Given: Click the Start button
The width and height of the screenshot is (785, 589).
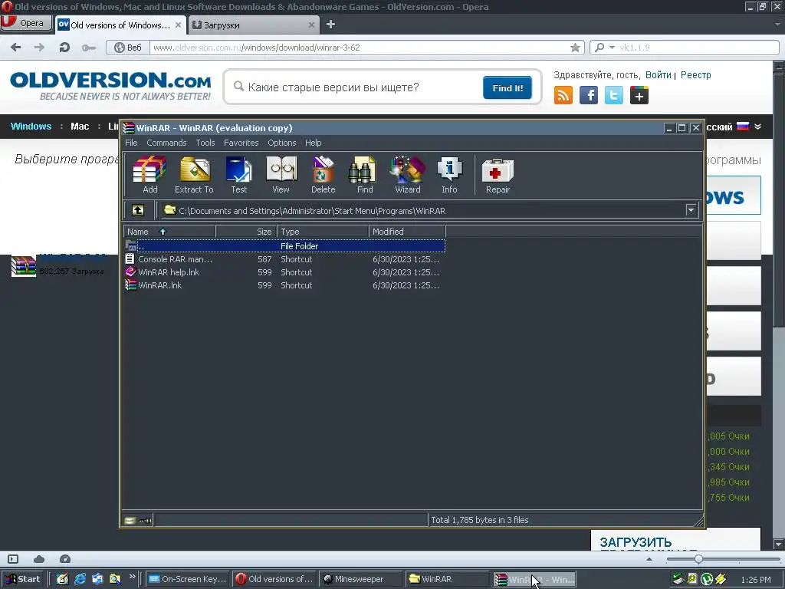Looking at the screenshot, I should click(23, 579).
